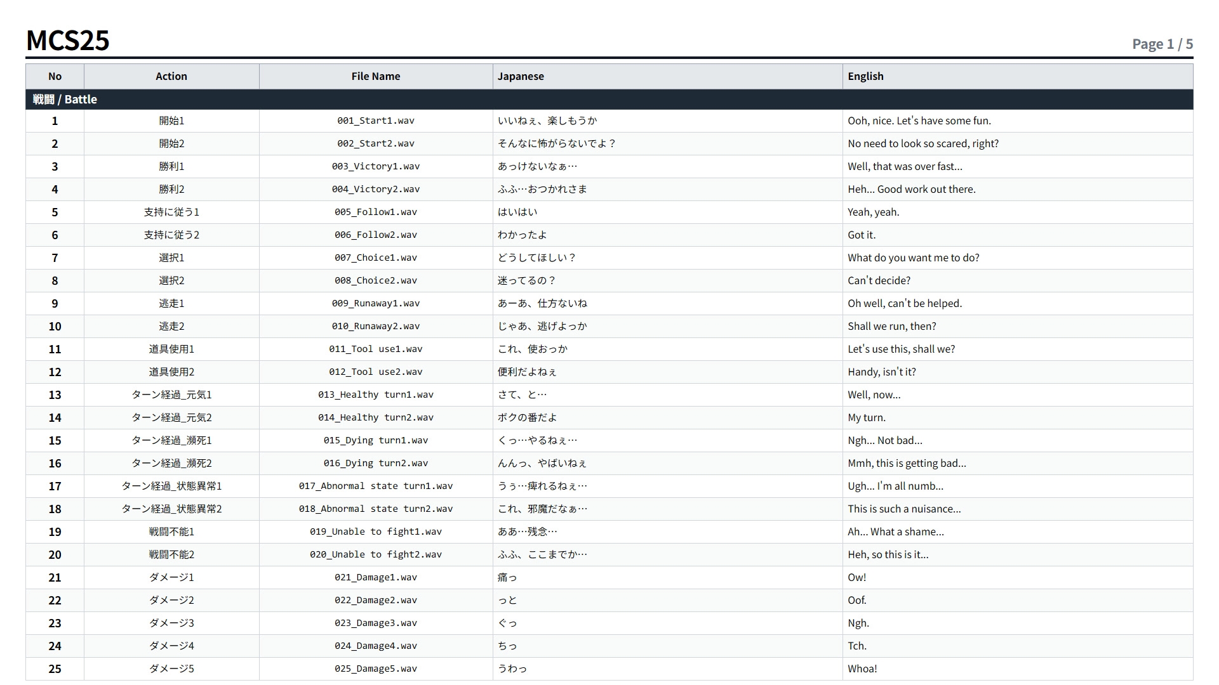Click the File Name column header
Image resolution: width=1219 pixels, height=685 pixels.
click(x=376, y=76)
